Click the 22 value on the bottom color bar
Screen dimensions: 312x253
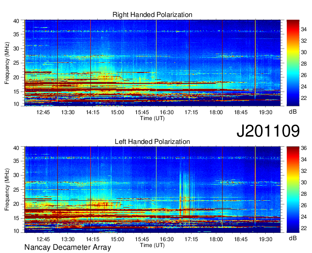tap(304, 228)
